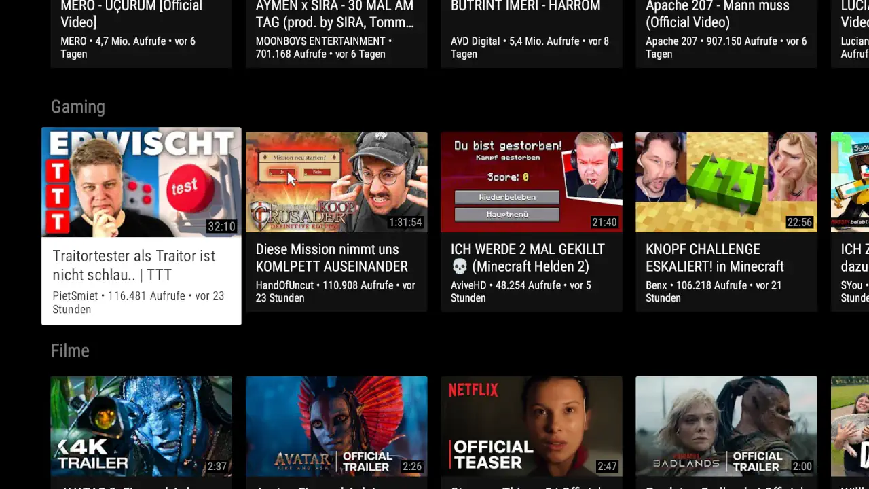The width and height of the screenshot is (869, 489).
Task: Open the Crusader KOOP video thumbnail
Action: (336, 182)
